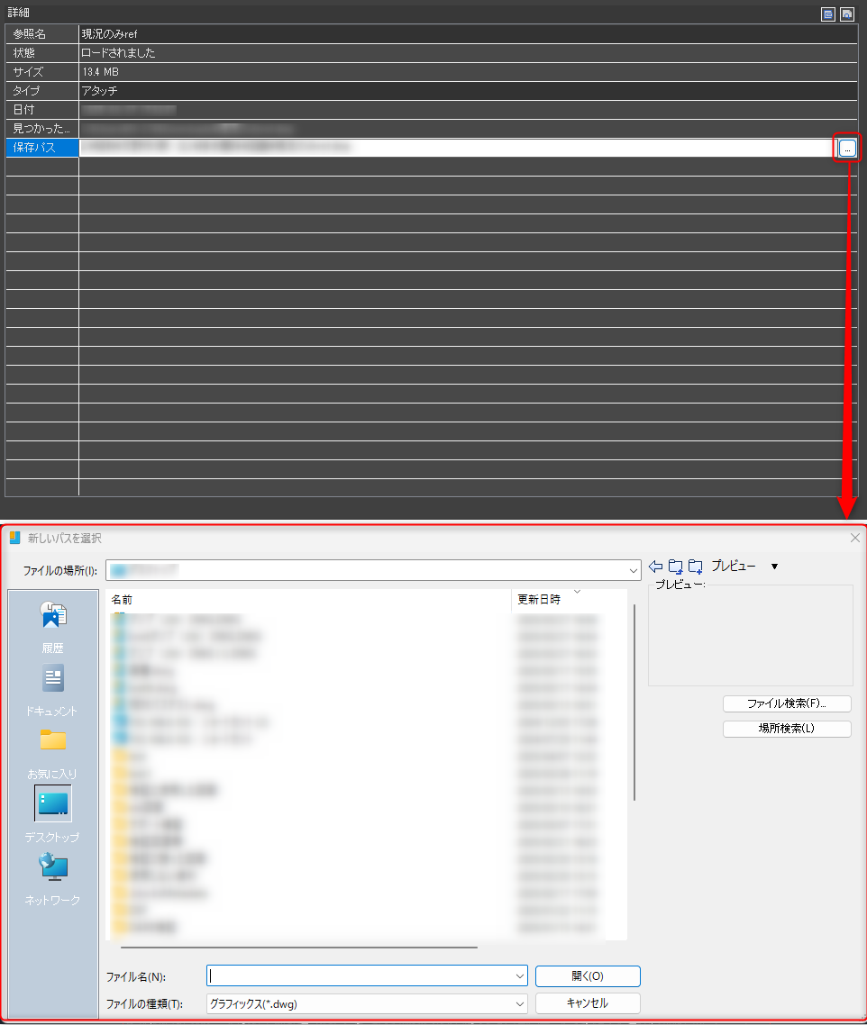Toggle the details view icon in 詳細 titlebar
Image resolution: width=867 pixels, height=1025 pixels.
[826, 14]
